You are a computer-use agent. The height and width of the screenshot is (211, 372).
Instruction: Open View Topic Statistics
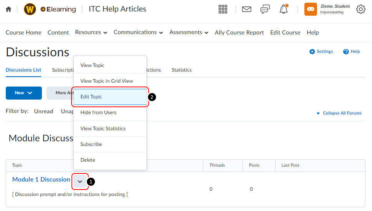click(x=111, y=129)
